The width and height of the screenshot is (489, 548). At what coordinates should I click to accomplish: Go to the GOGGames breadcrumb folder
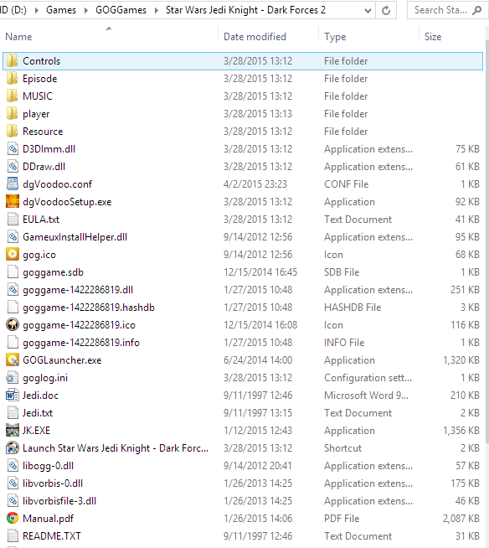click(121, 10)
